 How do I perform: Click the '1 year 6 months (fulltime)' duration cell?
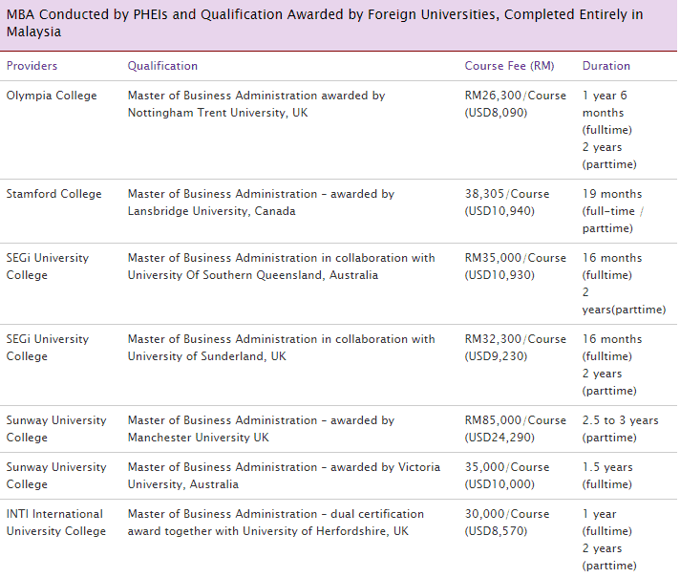(606, 113)
